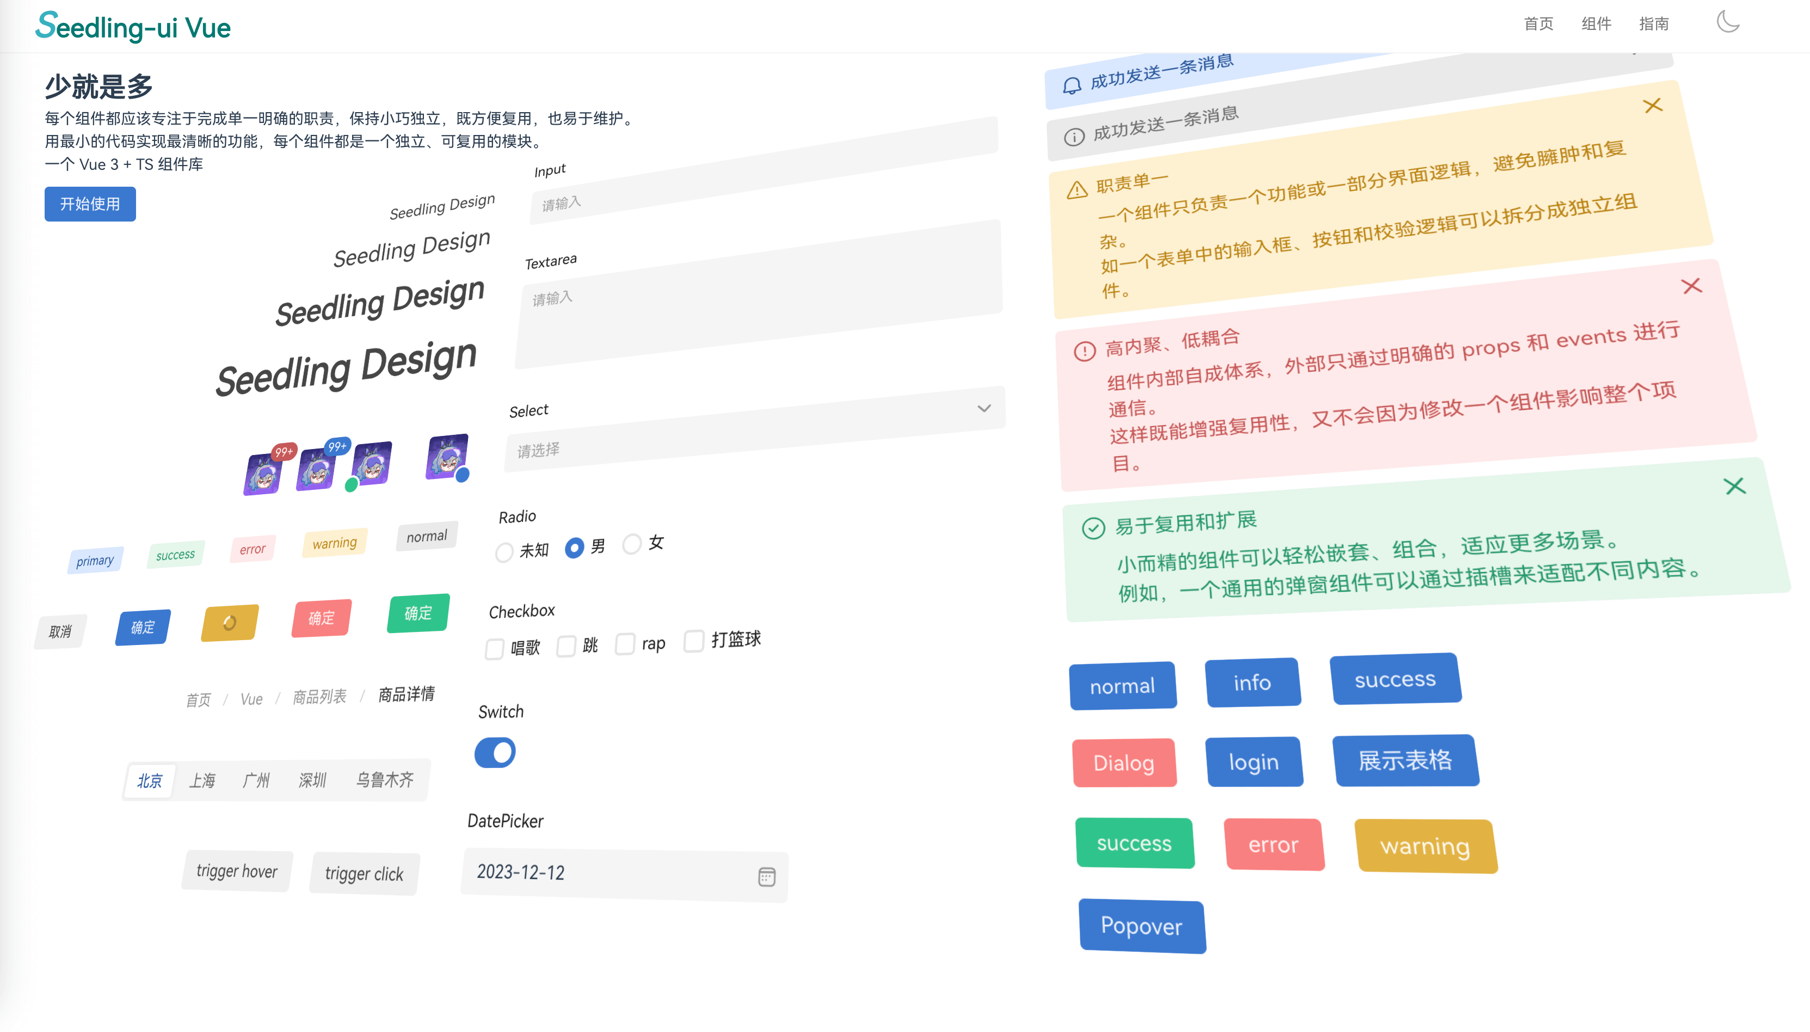The width and height of the screenshot is (1810, 1032).
Task: Switch to the 上海 tab
Action: (202, 781)
